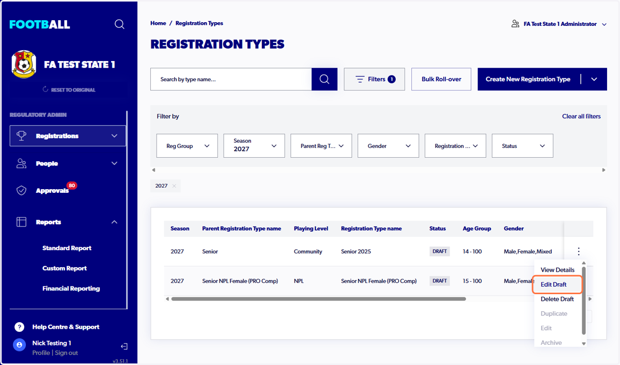Select Archive from the context menu
Image resolution: width=620 pixels, height=365 pixels.
pyautogui.click(x=551, y=342)
